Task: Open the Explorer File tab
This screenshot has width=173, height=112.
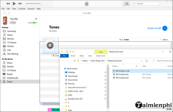Action: (x=64, y=56)
